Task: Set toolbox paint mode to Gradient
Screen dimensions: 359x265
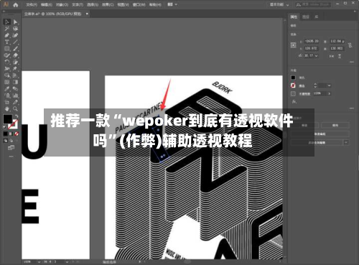Action: click(11, 134)
